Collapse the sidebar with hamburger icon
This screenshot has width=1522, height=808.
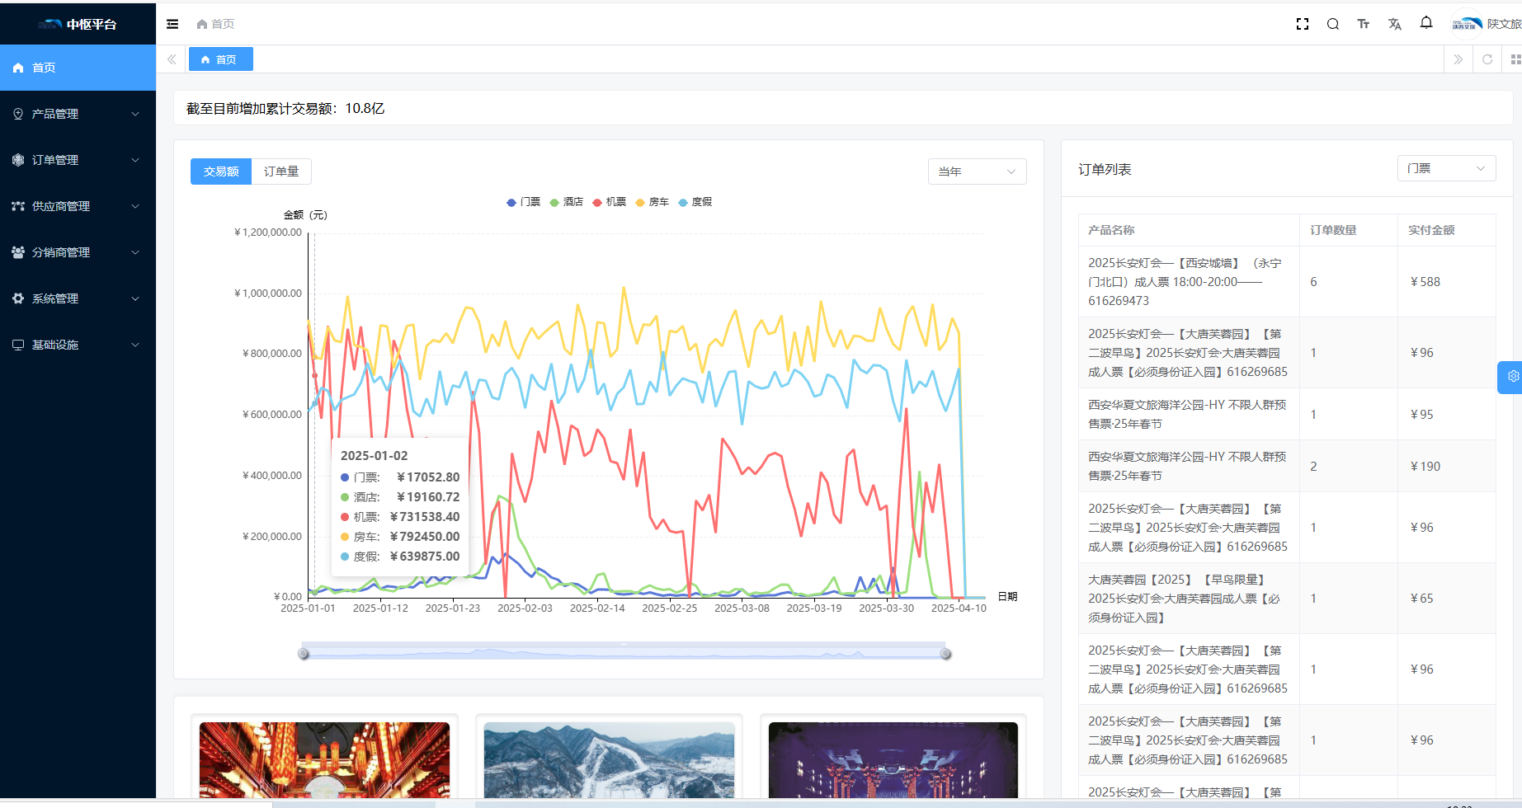[172, 24]
